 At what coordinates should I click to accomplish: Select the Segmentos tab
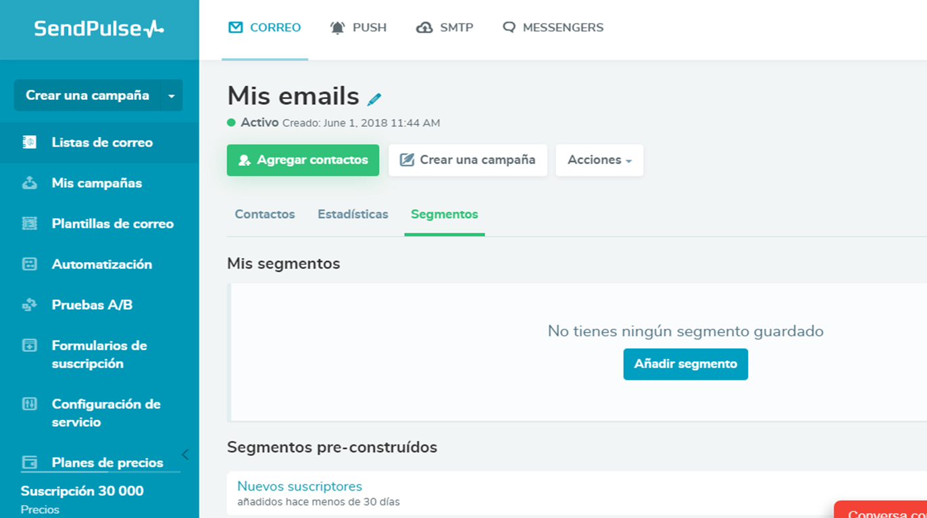445,214
